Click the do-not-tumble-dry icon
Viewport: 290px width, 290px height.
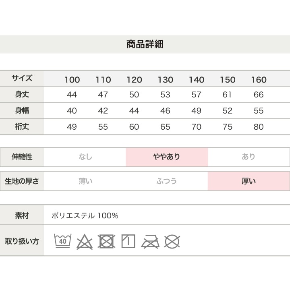[x=106, y=242]
